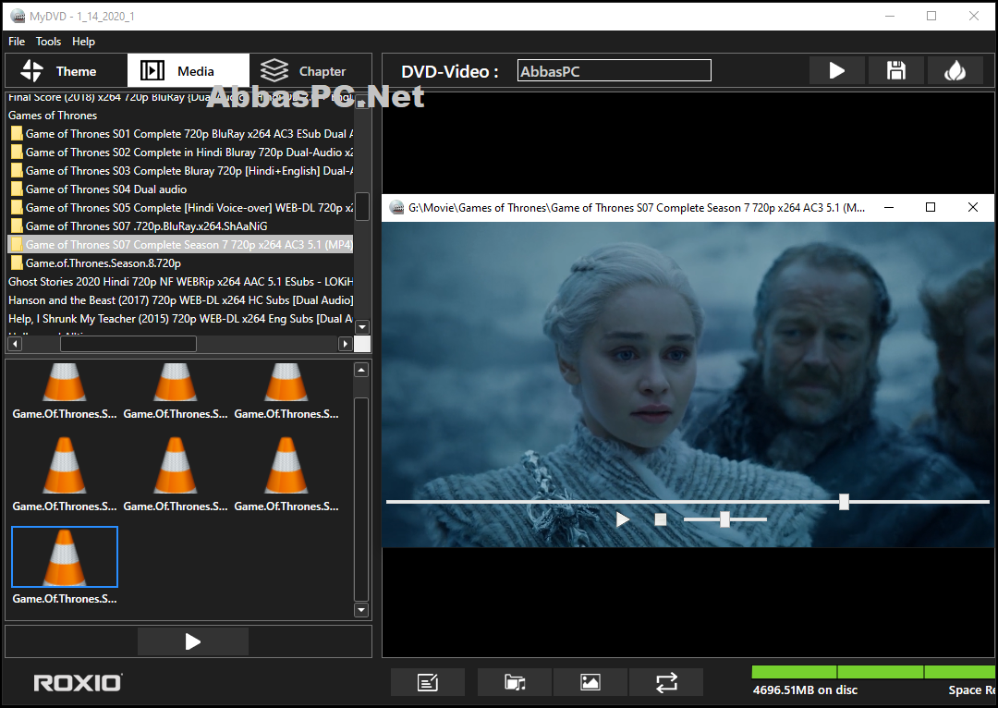Close the video preview window
Image resolution: width=998 pixels, height=708 pixels.
coord(972,208)
